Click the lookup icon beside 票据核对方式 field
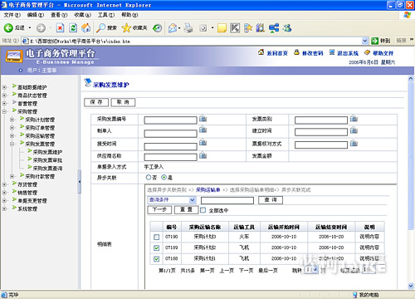This screenshot has width=415, height=299. pyautogui.click(x=354, y=143)
